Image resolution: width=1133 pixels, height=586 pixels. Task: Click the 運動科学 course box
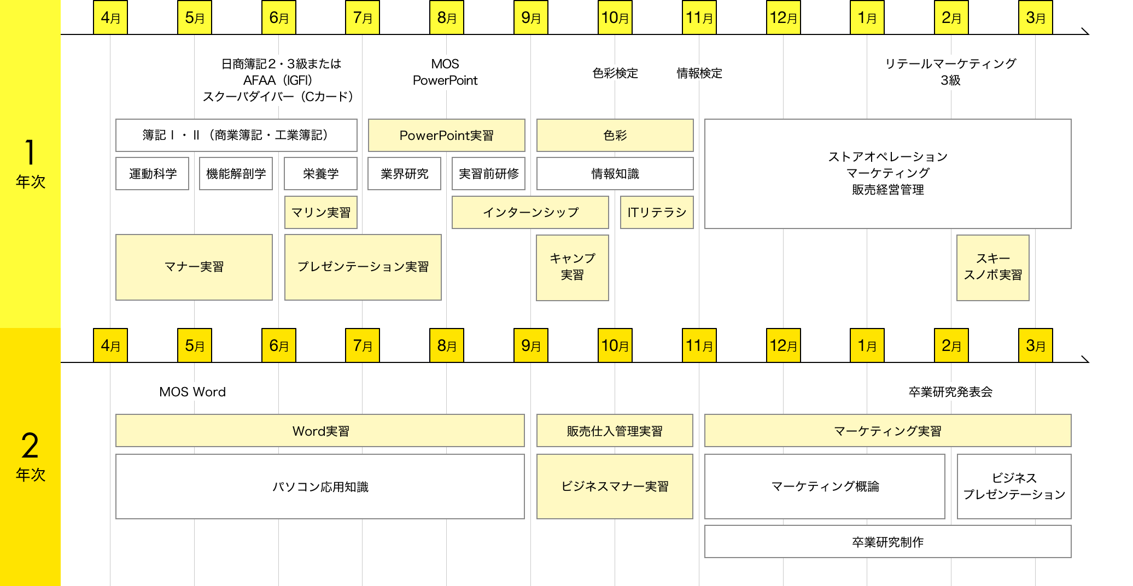tap(153, 174)
